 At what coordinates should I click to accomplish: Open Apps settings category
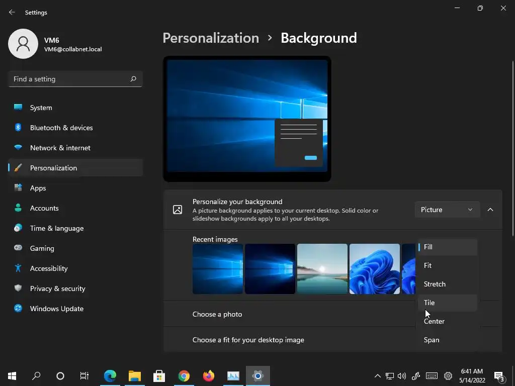75,188
